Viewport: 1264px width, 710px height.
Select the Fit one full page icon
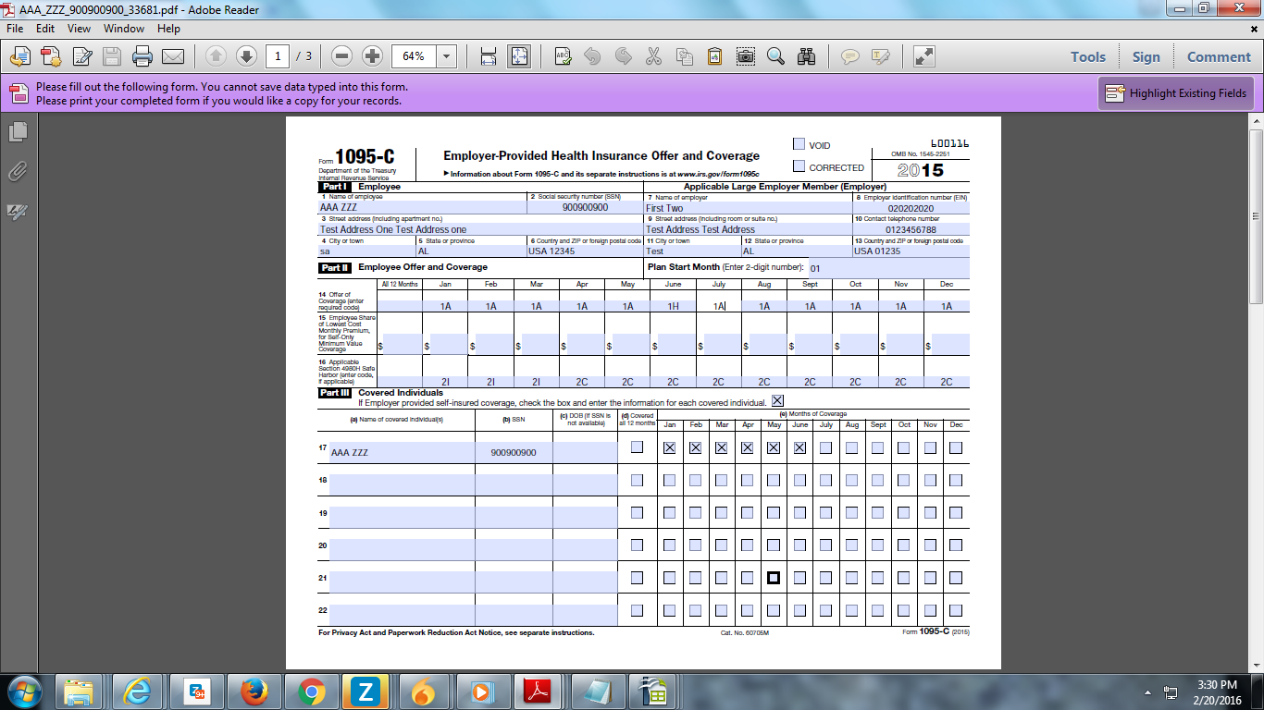pyautogui.click(x=519, y=56)
